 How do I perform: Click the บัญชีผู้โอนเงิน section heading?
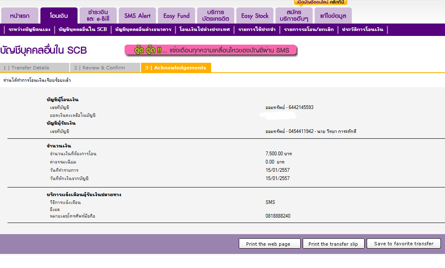coord(62,100)
